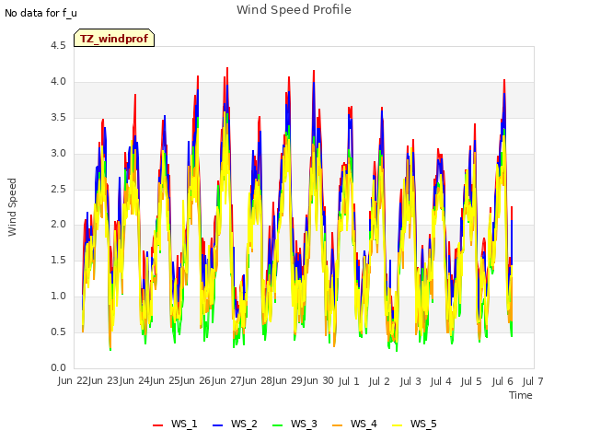Click the 0.0 y-axis tick label
The height and width of the screenshot is (442, 589).
pos(58,368)
